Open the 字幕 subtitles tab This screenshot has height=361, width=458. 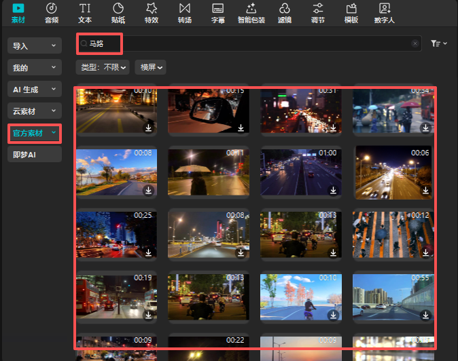pos(218,13)
